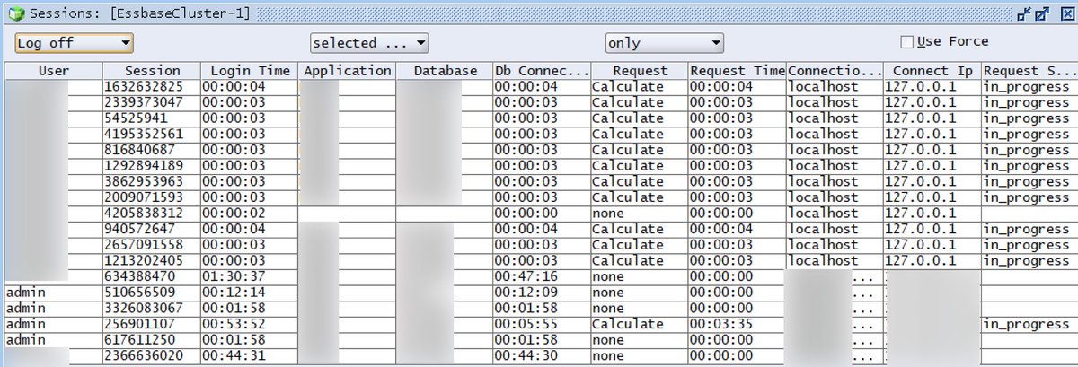Sort by the User column header
This screenshot has height=367, width=1078.
(54, 71)
